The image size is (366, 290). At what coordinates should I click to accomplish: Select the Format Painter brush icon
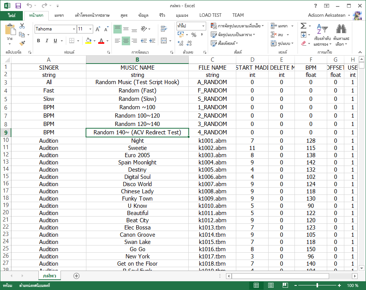tap(22, 43)
